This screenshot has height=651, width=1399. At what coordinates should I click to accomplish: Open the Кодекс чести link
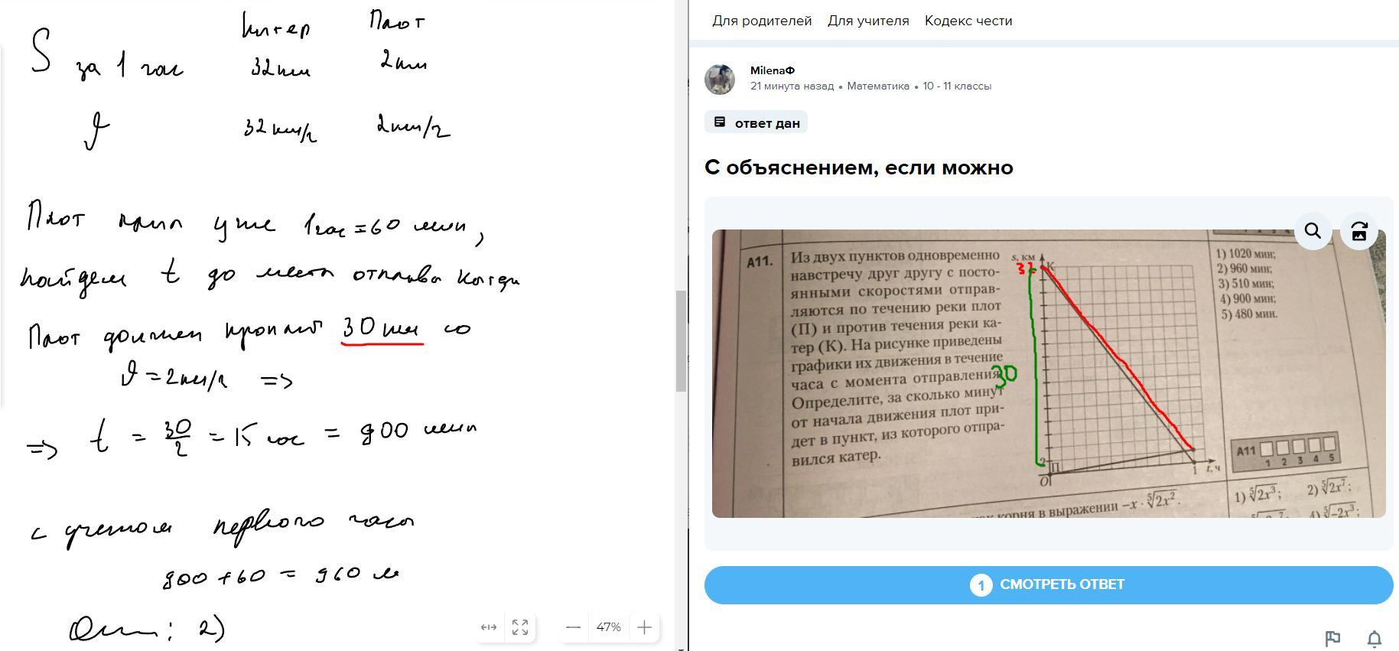968,21
